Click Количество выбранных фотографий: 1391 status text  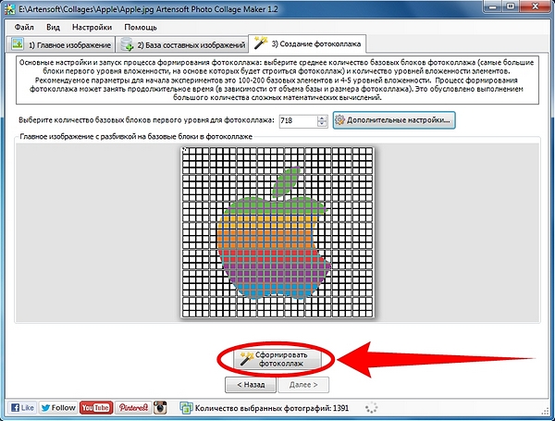point(272,408)
